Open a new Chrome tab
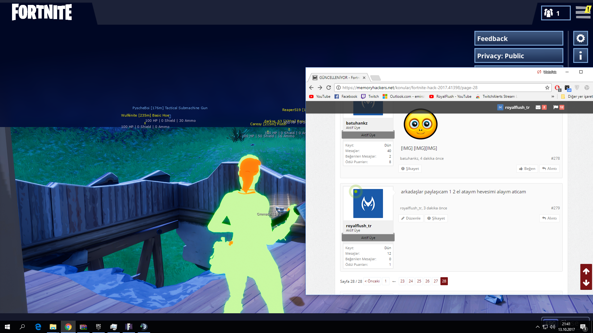593x333 pixels. point(375,78)
